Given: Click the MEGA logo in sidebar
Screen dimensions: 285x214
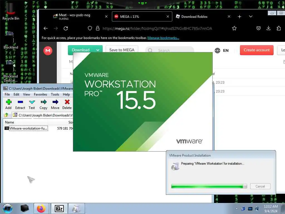Looking at the screenshot, I should [x=48, y=51].
